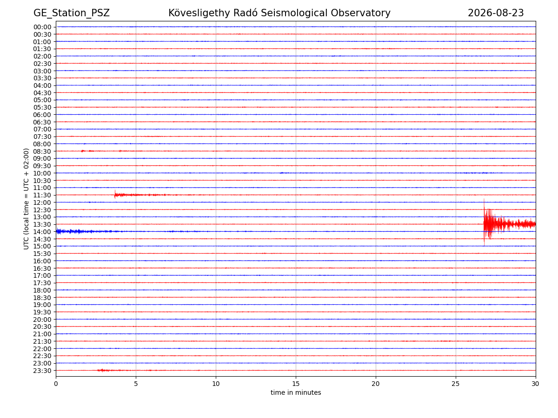Viewport: 558px width, 418px height.
Task: Click the 07:00 time row label
Action: pyautogui.click(x=42, y=129)
